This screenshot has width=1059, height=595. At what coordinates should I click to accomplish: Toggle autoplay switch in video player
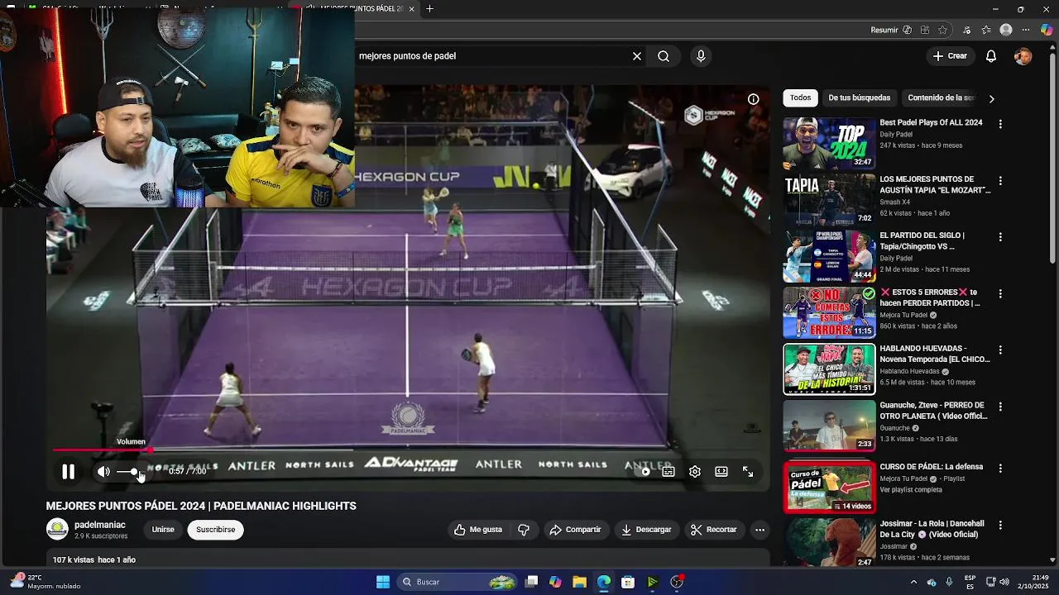point(643,472)
